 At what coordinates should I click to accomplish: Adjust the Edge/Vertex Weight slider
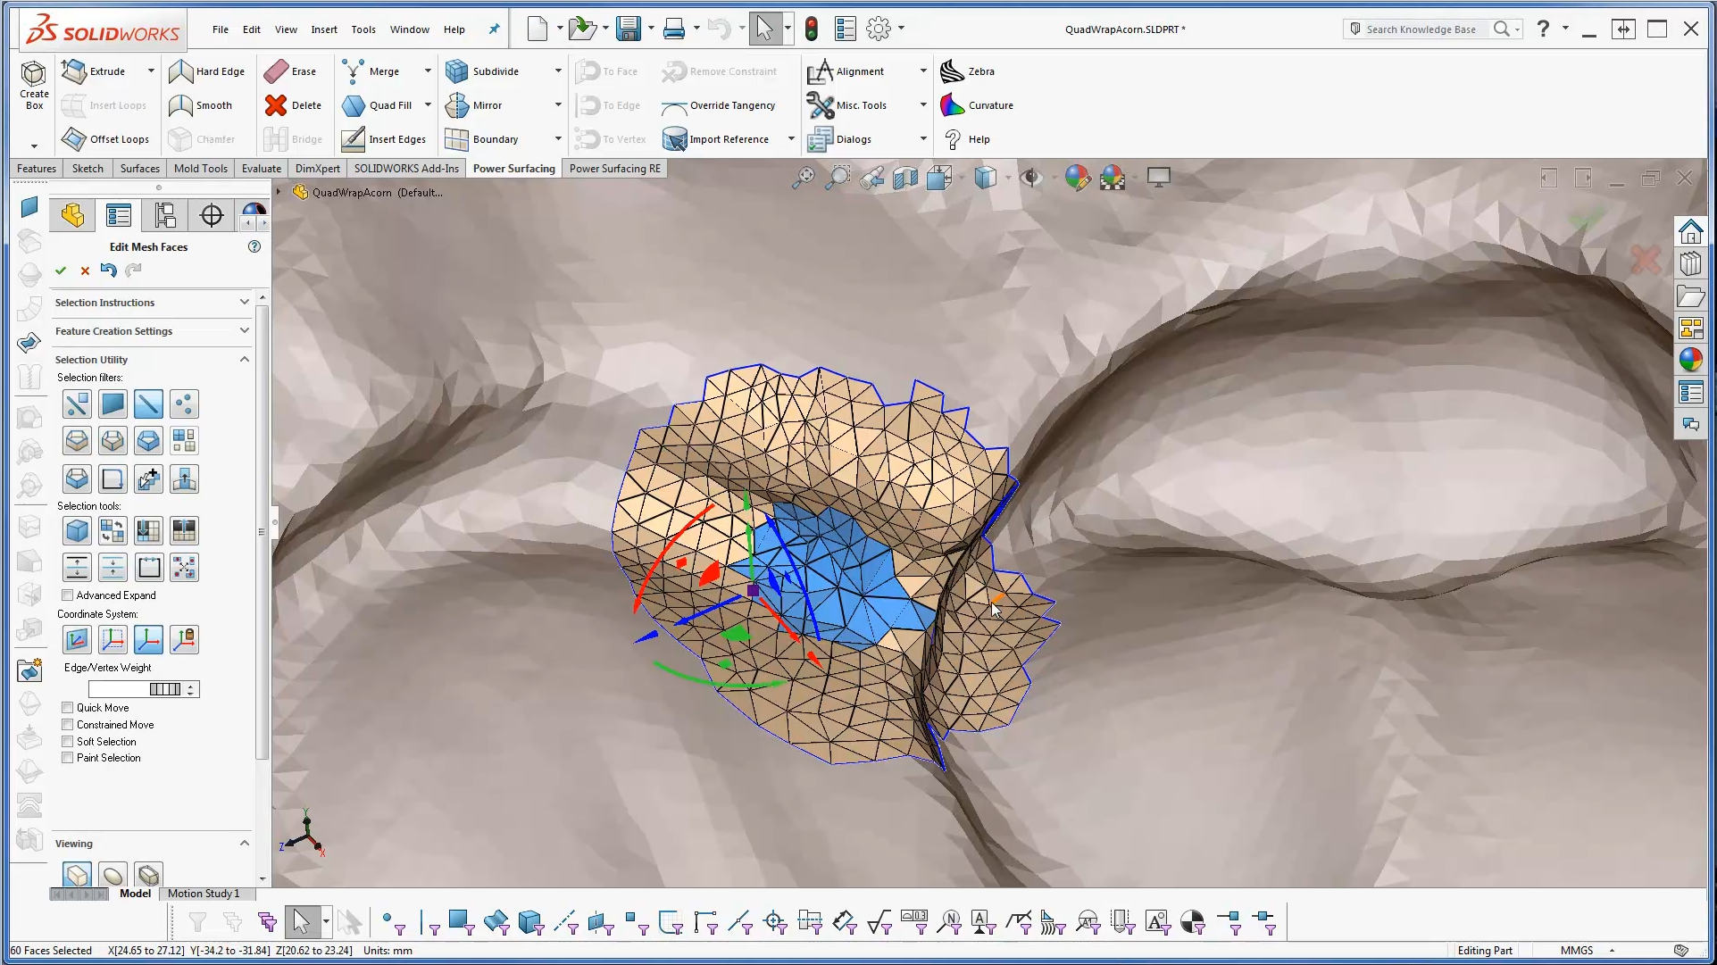[x=165, y=689]
